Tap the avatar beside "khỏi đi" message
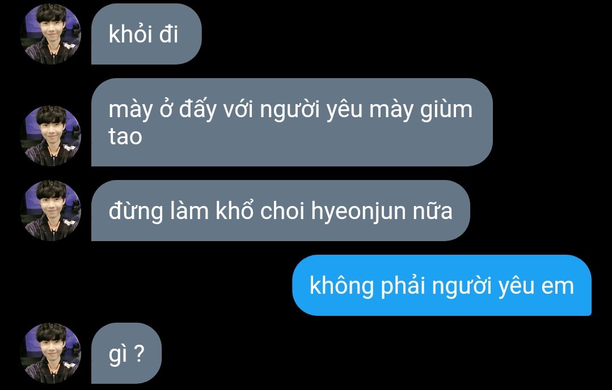612x390 pixels. click(x=50, y=34)
